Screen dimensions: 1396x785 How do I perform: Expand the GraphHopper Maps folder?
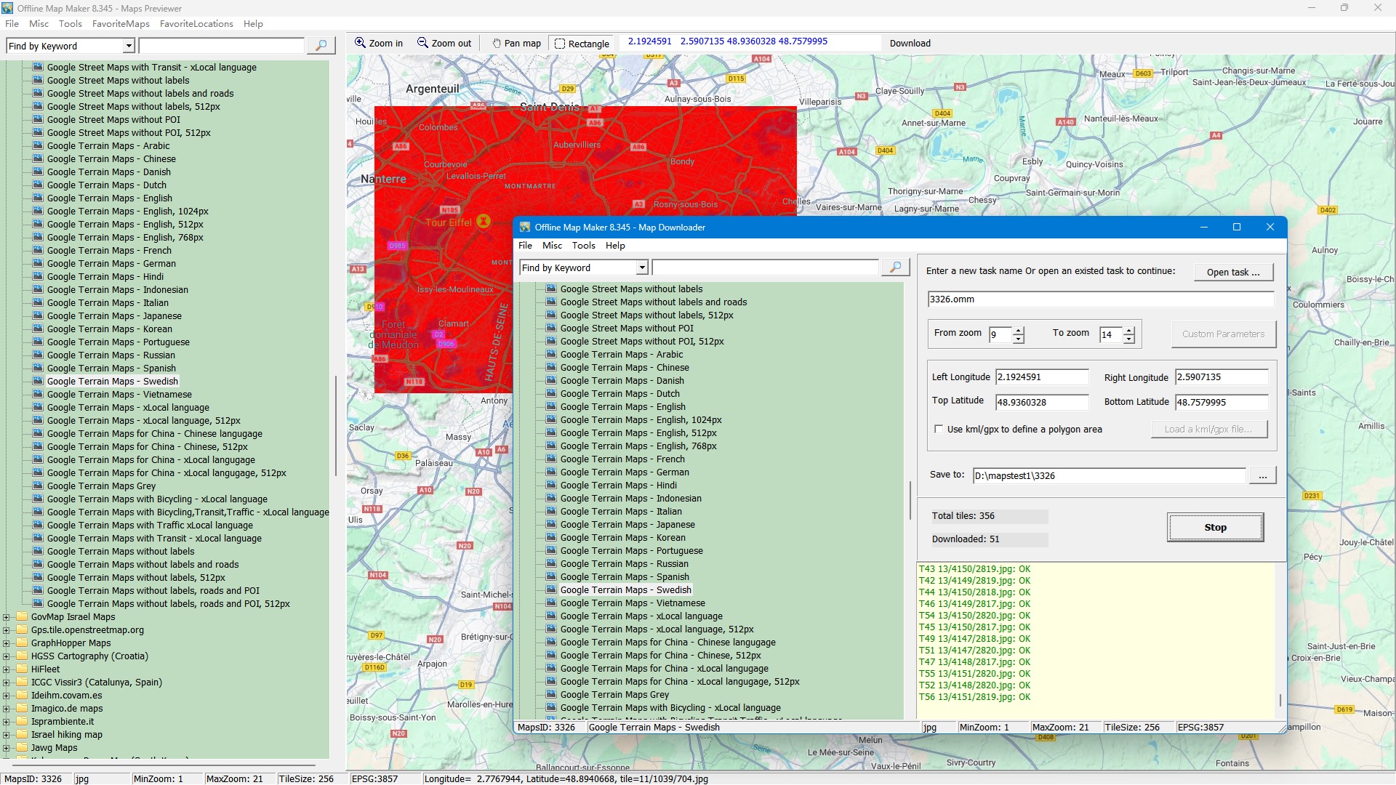point(7,643)
